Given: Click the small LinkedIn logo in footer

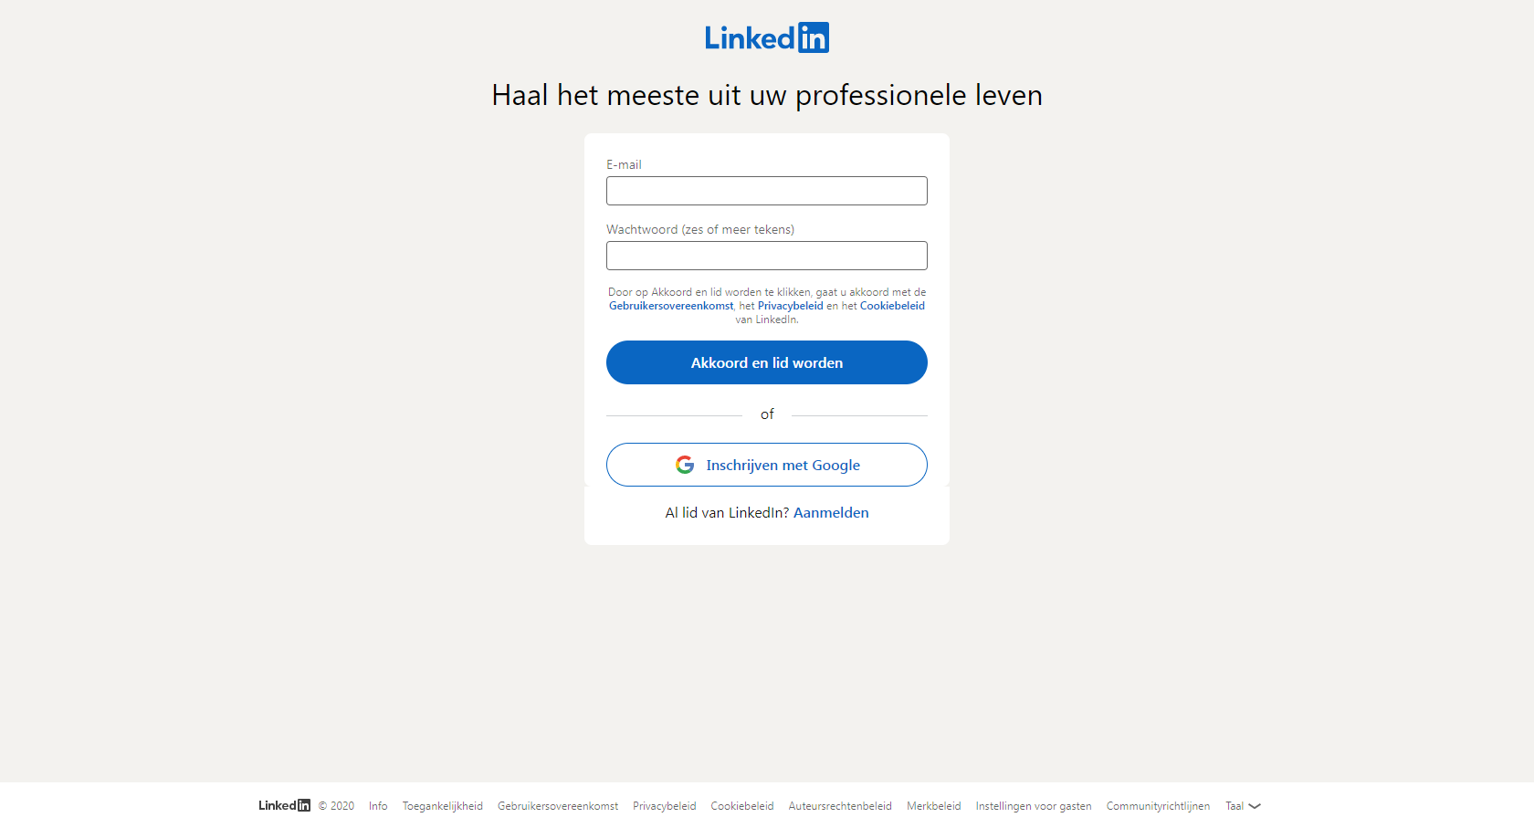Looking at the screenshot, I should 284,805.
